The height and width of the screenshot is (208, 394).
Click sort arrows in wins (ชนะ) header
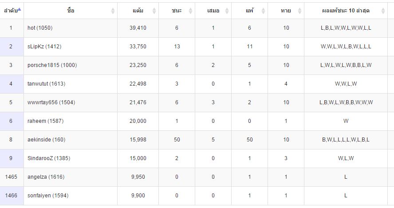190,11
